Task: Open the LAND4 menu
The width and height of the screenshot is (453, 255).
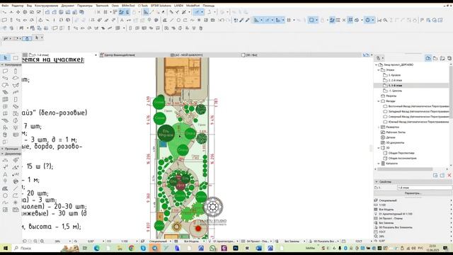Action: (178, 6)
